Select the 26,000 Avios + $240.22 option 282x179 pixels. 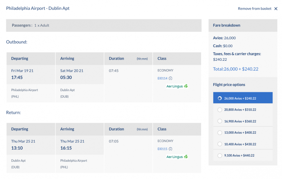(219, 98)
